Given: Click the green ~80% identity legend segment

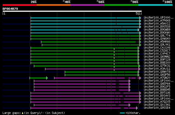Looking at the screenshot, I should tap(121, 5).
